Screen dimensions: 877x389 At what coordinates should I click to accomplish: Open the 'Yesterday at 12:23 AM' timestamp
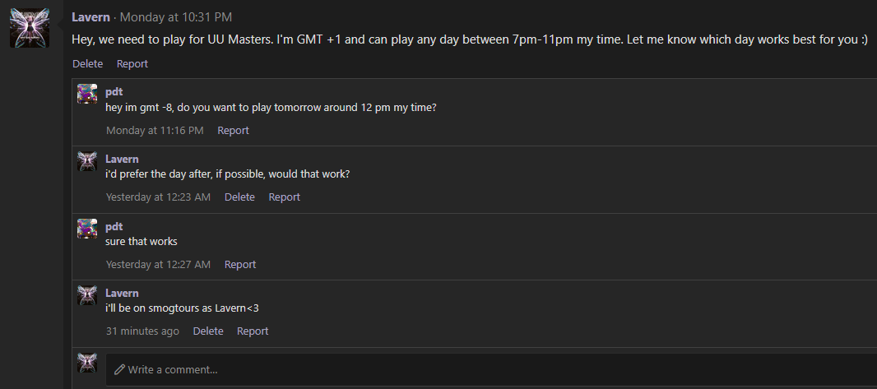tap(158, 197)
